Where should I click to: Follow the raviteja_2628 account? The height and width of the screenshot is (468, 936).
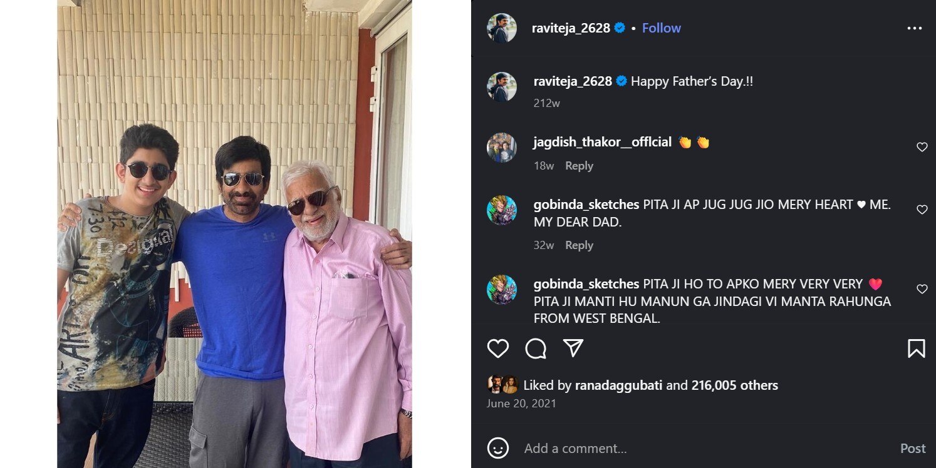tap(661, 28)
